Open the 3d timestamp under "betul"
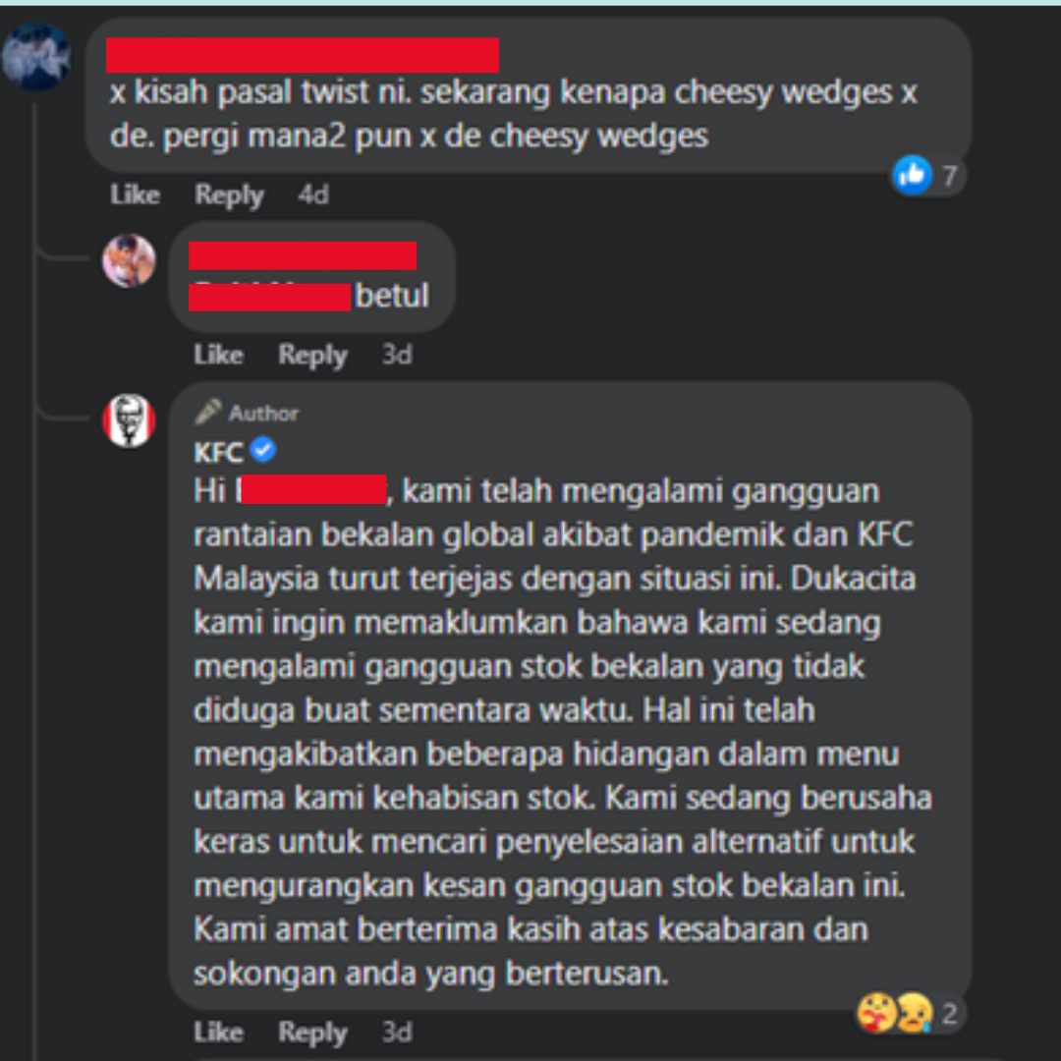 (x=397, y=355)
